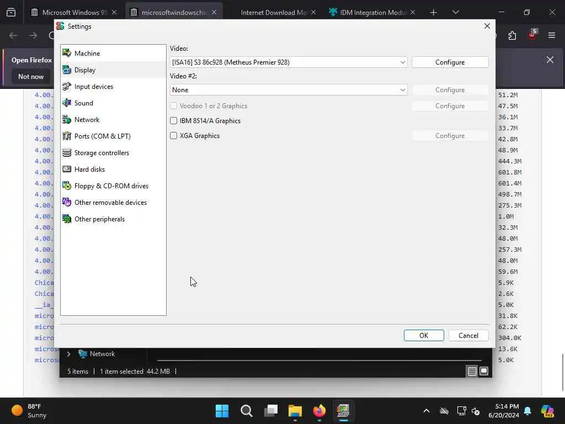Open the weather widget 88°F Sunny
This screenshot has width=565, height=424.
(29, 411)
